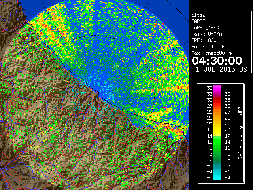Click the "-7" legend label
The width and height of the screenshot is (253, 190).
210,178
